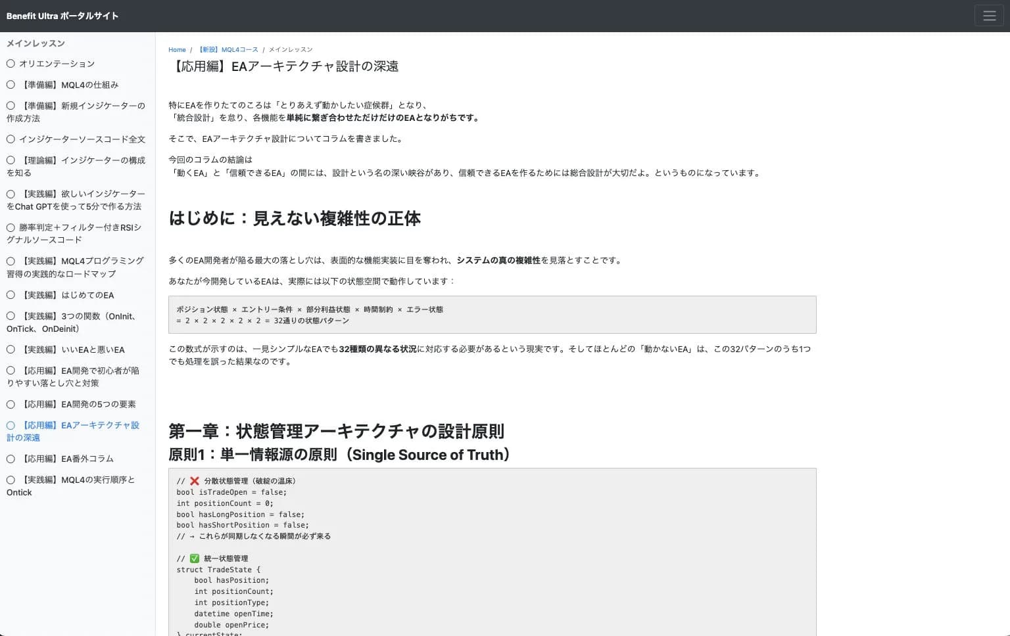Image resolution: width=1010 pixels, height=636 pixels.
Task: Click the highlighted circle beside EAアーキテクチャ設計の深遠
Action: (x=11, y=425)
